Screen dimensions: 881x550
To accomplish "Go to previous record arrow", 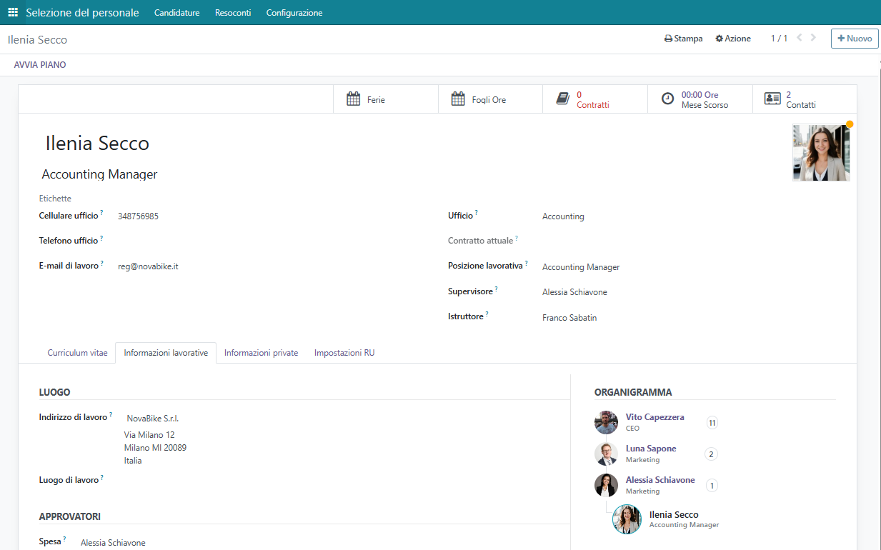I will (799, 38).
